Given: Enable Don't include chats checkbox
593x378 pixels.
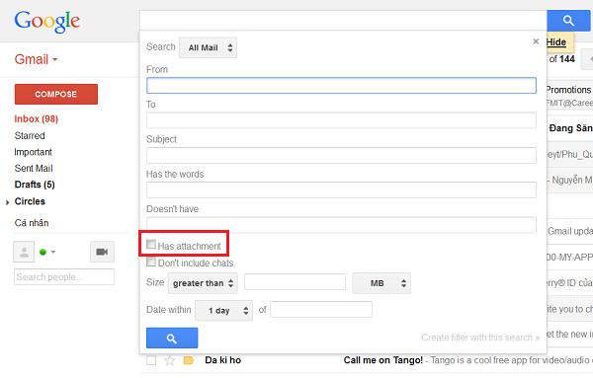Looking at the screenshot, I should click(x=151, y=262).
